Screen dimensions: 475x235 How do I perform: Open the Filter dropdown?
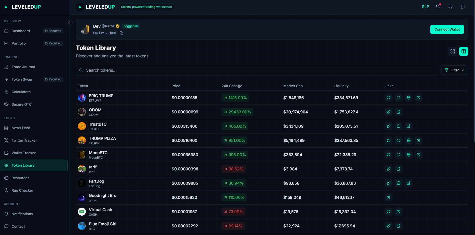[455, 70]
